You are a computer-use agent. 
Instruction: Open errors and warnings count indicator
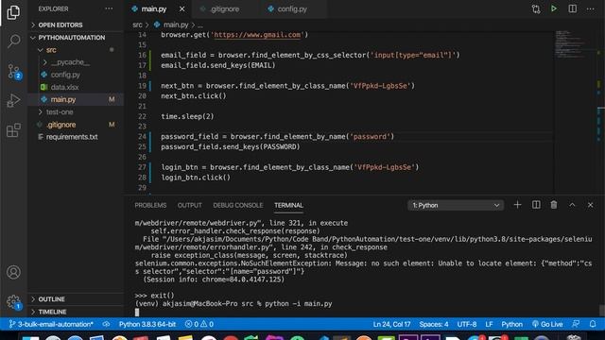199,324
